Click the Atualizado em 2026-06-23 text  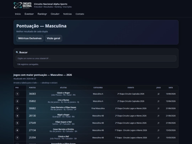pos(25,79)
